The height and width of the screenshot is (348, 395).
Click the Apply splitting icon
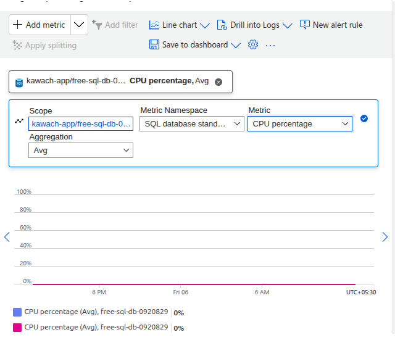[x=17, y=45]
